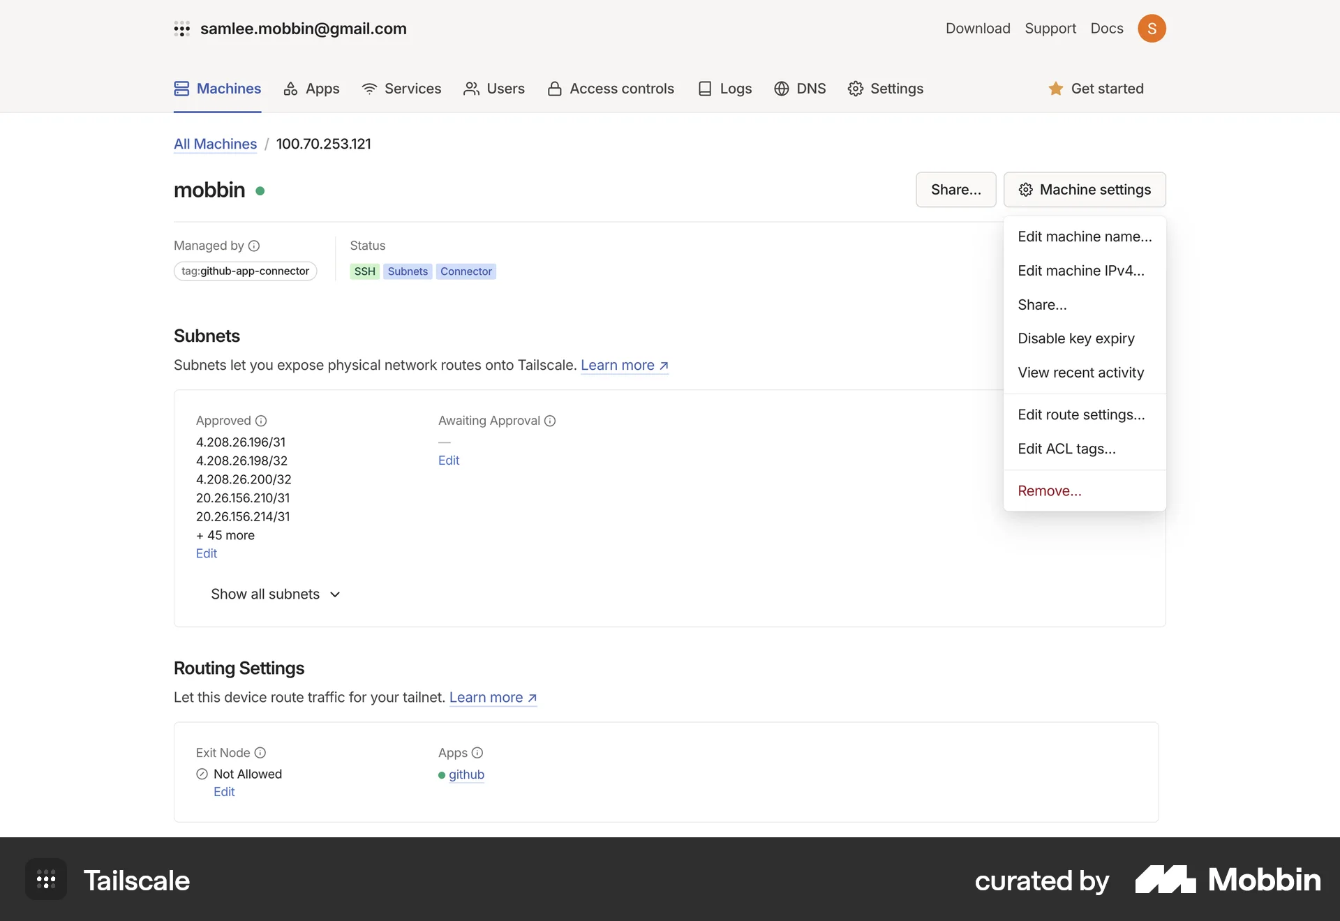This screenshot has height=921, width=1340.
Task: Select the DNS globe icon
Action: [781, 89]
